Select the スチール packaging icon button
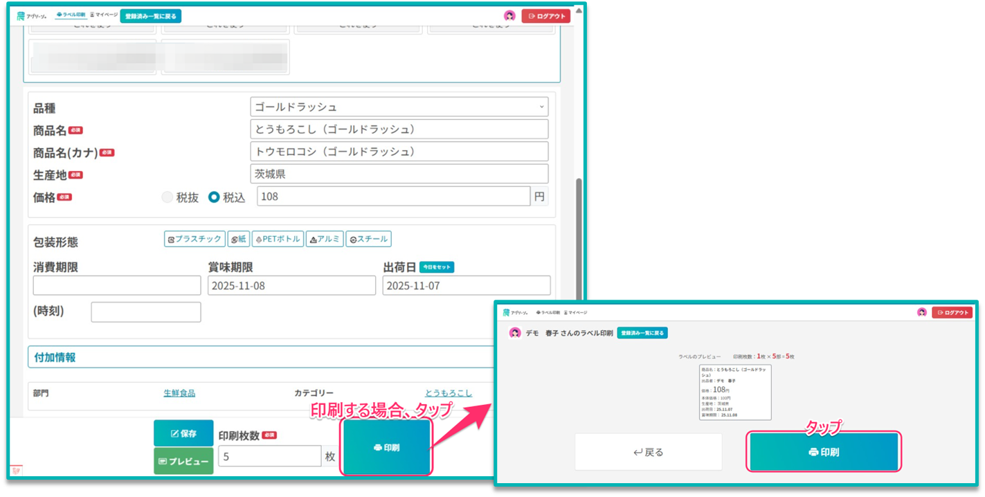 (368, 239)
